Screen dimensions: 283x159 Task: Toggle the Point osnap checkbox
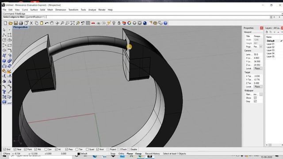26,149
